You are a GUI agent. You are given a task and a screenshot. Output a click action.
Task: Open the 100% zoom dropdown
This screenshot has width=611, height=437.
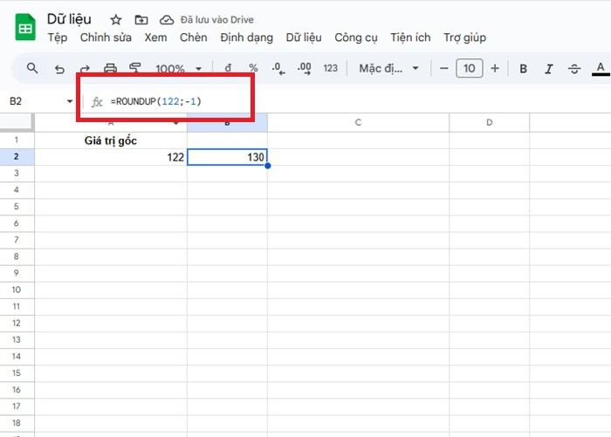coord(178,69)
